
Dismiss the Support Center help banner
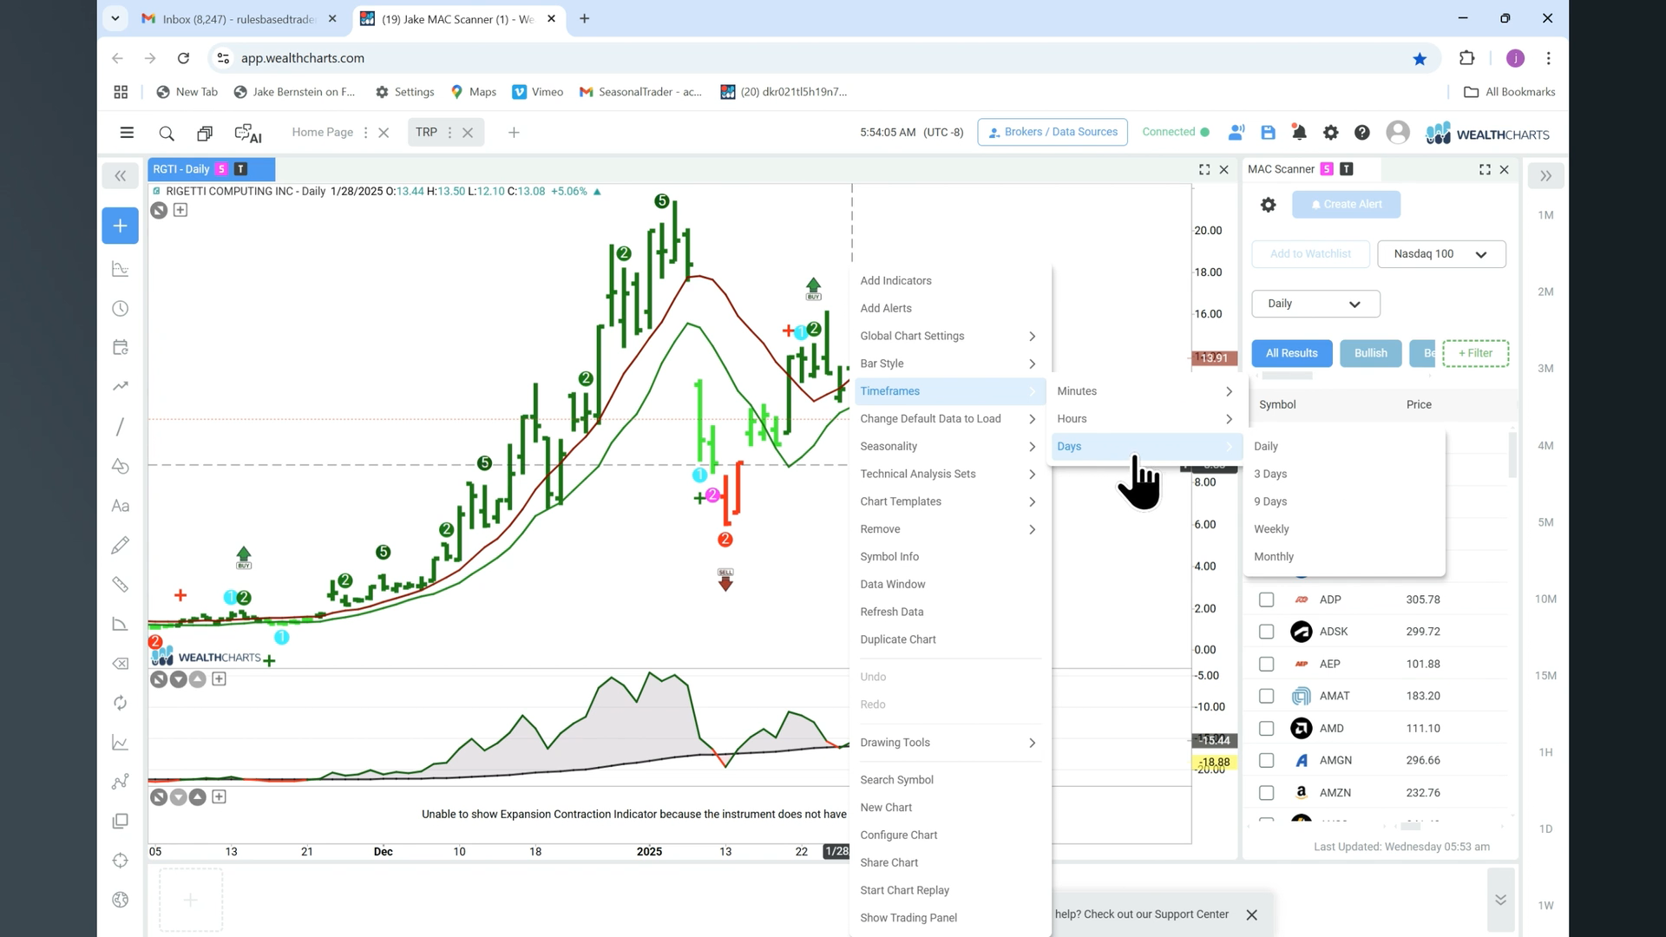tap(1251, 914)
